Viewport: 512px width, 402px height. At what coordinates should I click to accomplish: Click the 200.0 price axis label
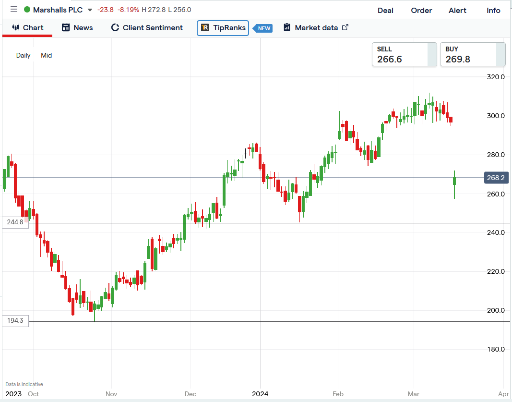[496, 310]
